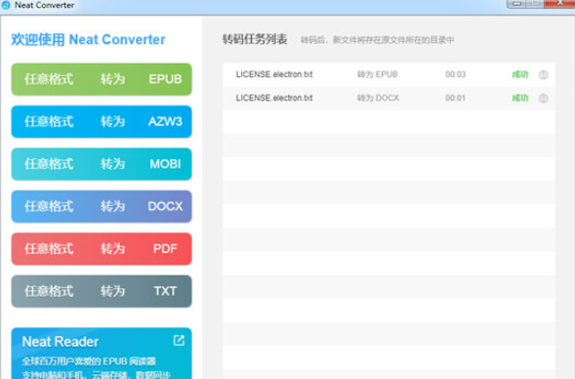Click the success status of EPUB task

tap(520, 74)
